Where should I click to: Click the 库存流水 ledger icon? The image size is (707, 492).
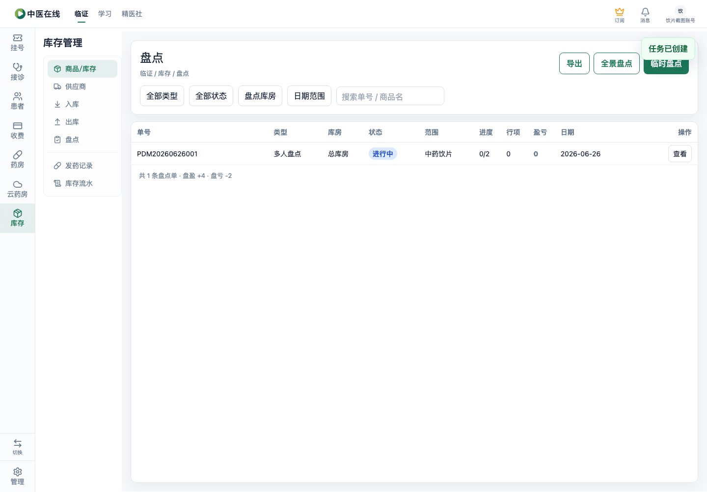coord(57,183)
